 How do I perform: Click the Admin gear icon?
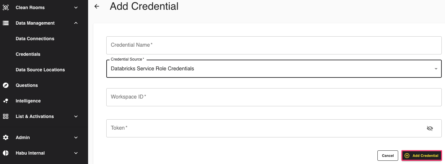coord(6,137)
